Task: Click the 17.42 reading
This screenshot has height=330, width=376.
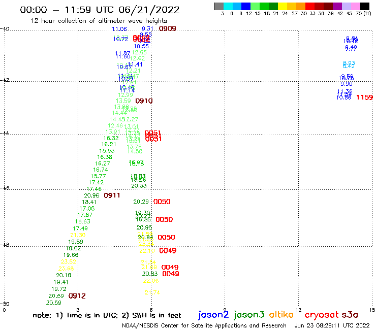Action: 96,182
